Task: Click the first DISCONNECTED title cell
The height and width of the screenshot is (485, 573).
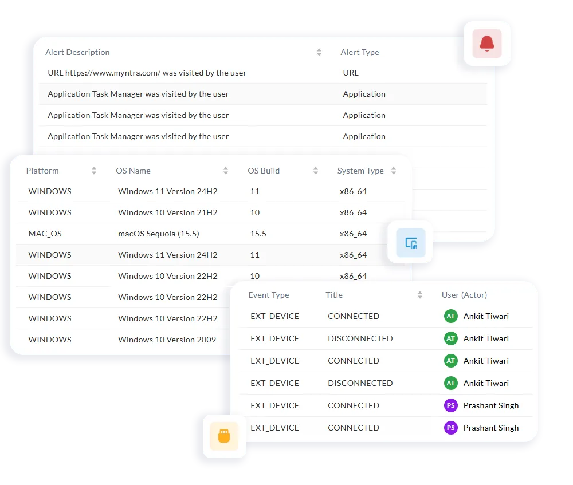Action: pyautogui.click(x=360, y=338)
